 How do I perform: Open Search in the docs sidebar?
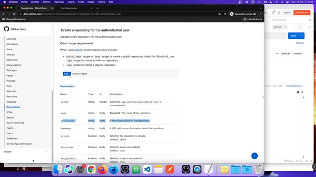10,118
